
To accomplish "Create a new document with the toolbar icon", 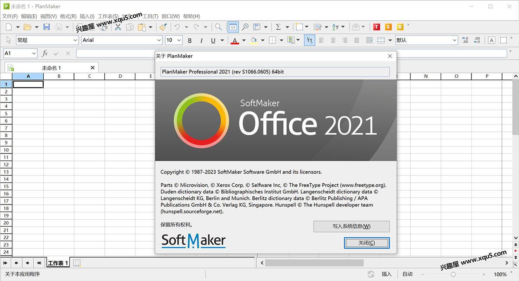I will pyautogui.click(x=9, y=27).
